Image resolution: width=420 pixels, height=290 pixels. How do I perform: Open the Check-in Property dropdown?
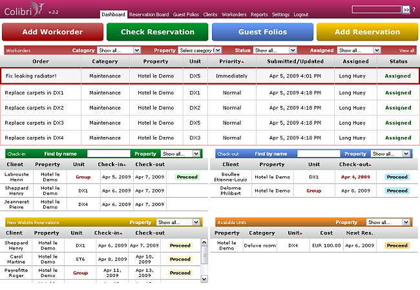180,154
